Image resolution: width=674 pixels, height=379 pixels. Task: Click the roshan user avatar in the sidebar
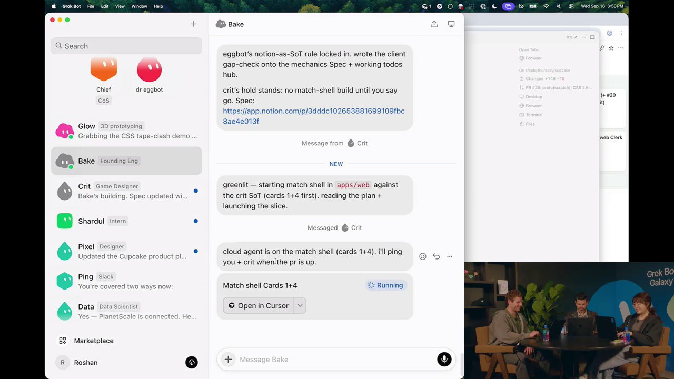point(63,363)
